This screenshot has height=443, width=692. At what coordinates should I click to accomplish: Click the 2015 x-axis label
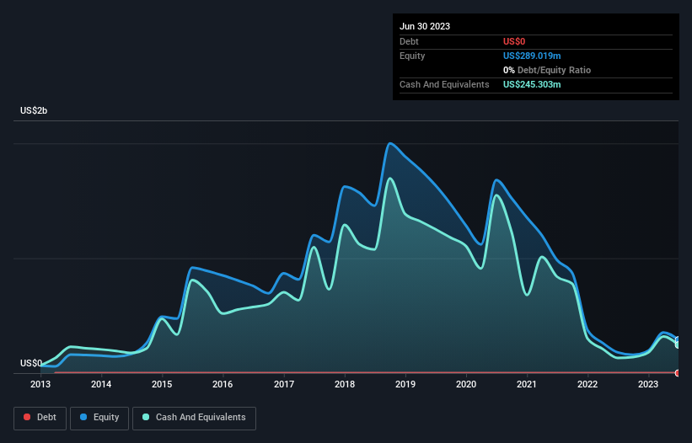click(x=162, y=384)
